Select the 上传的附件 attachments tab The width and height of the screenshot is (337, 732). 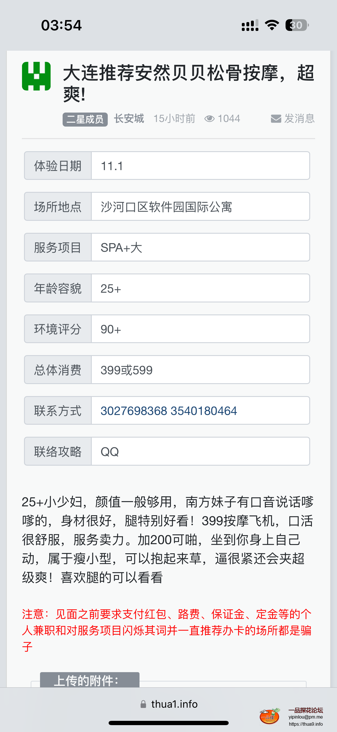[89, 680]
